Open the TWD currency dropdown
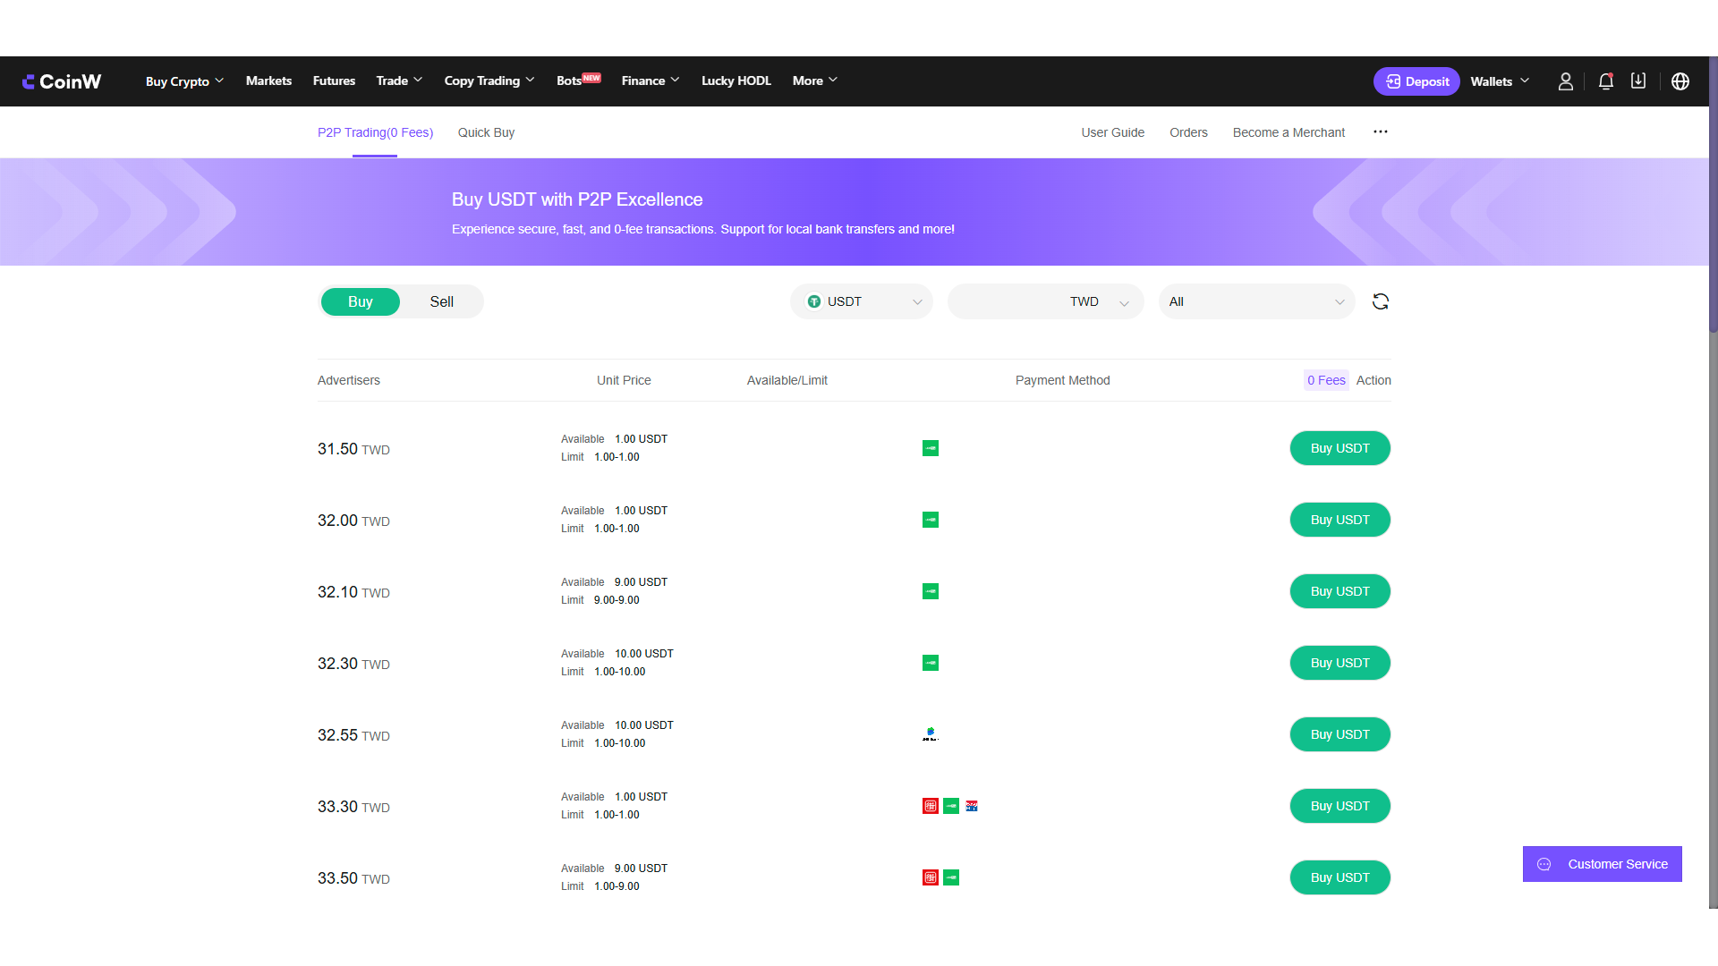The width and height of the screenshot is (1718, 966). (x=1046, y=301)
